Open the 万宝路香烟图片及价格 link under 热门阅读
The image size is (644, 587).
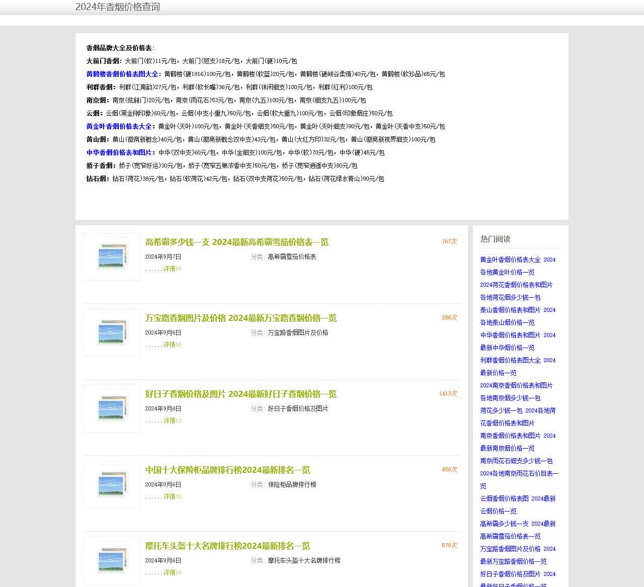pos(518,555)
